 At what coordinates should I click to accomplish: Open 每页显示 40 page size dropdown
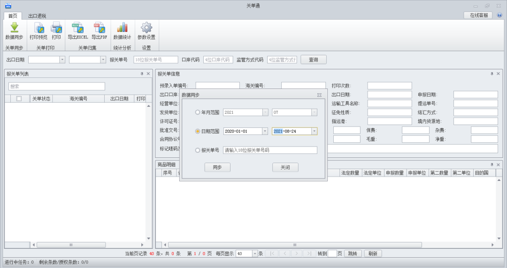pyautogui.click(x=254, y=253)
